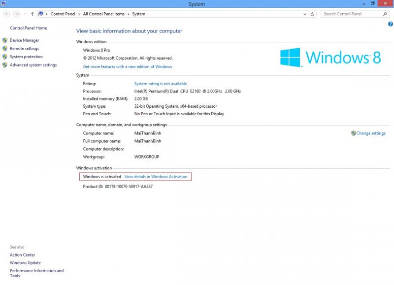Open Remote settings
394x285 pixels.
click(24, 48)
